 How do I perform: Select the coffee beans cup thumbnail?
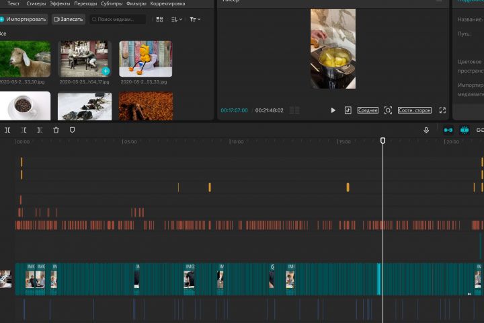click(x=25, y=106)
